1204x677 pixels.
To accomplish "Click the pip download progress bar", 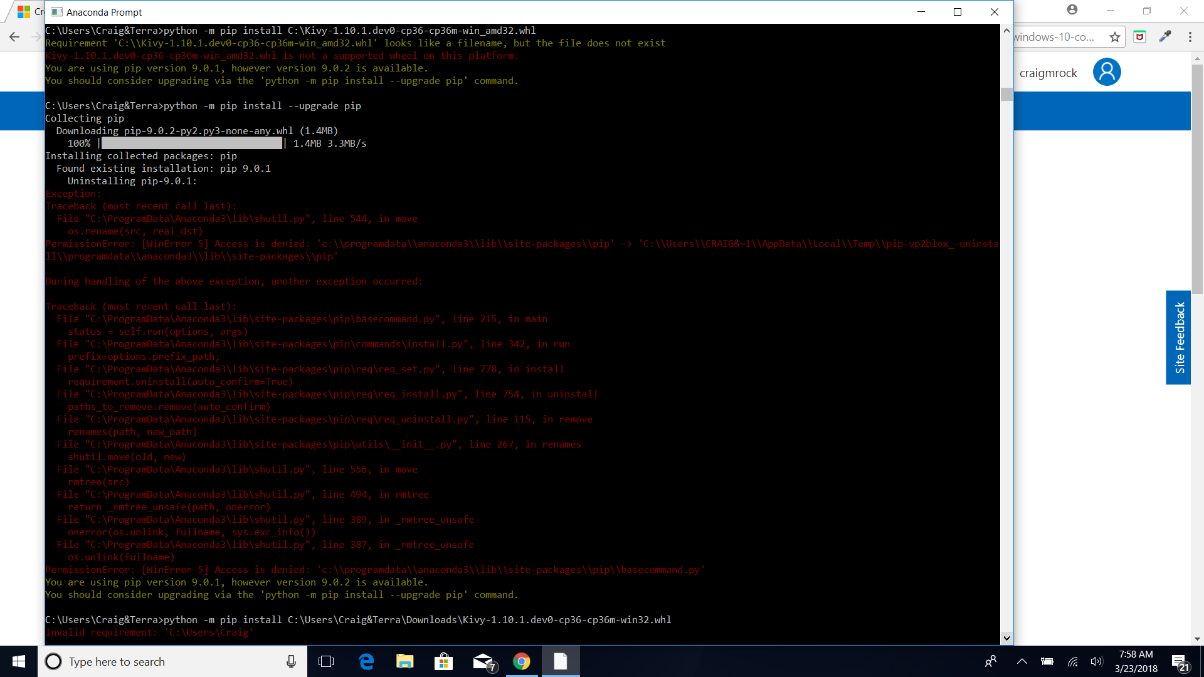I will click(192, 144).
